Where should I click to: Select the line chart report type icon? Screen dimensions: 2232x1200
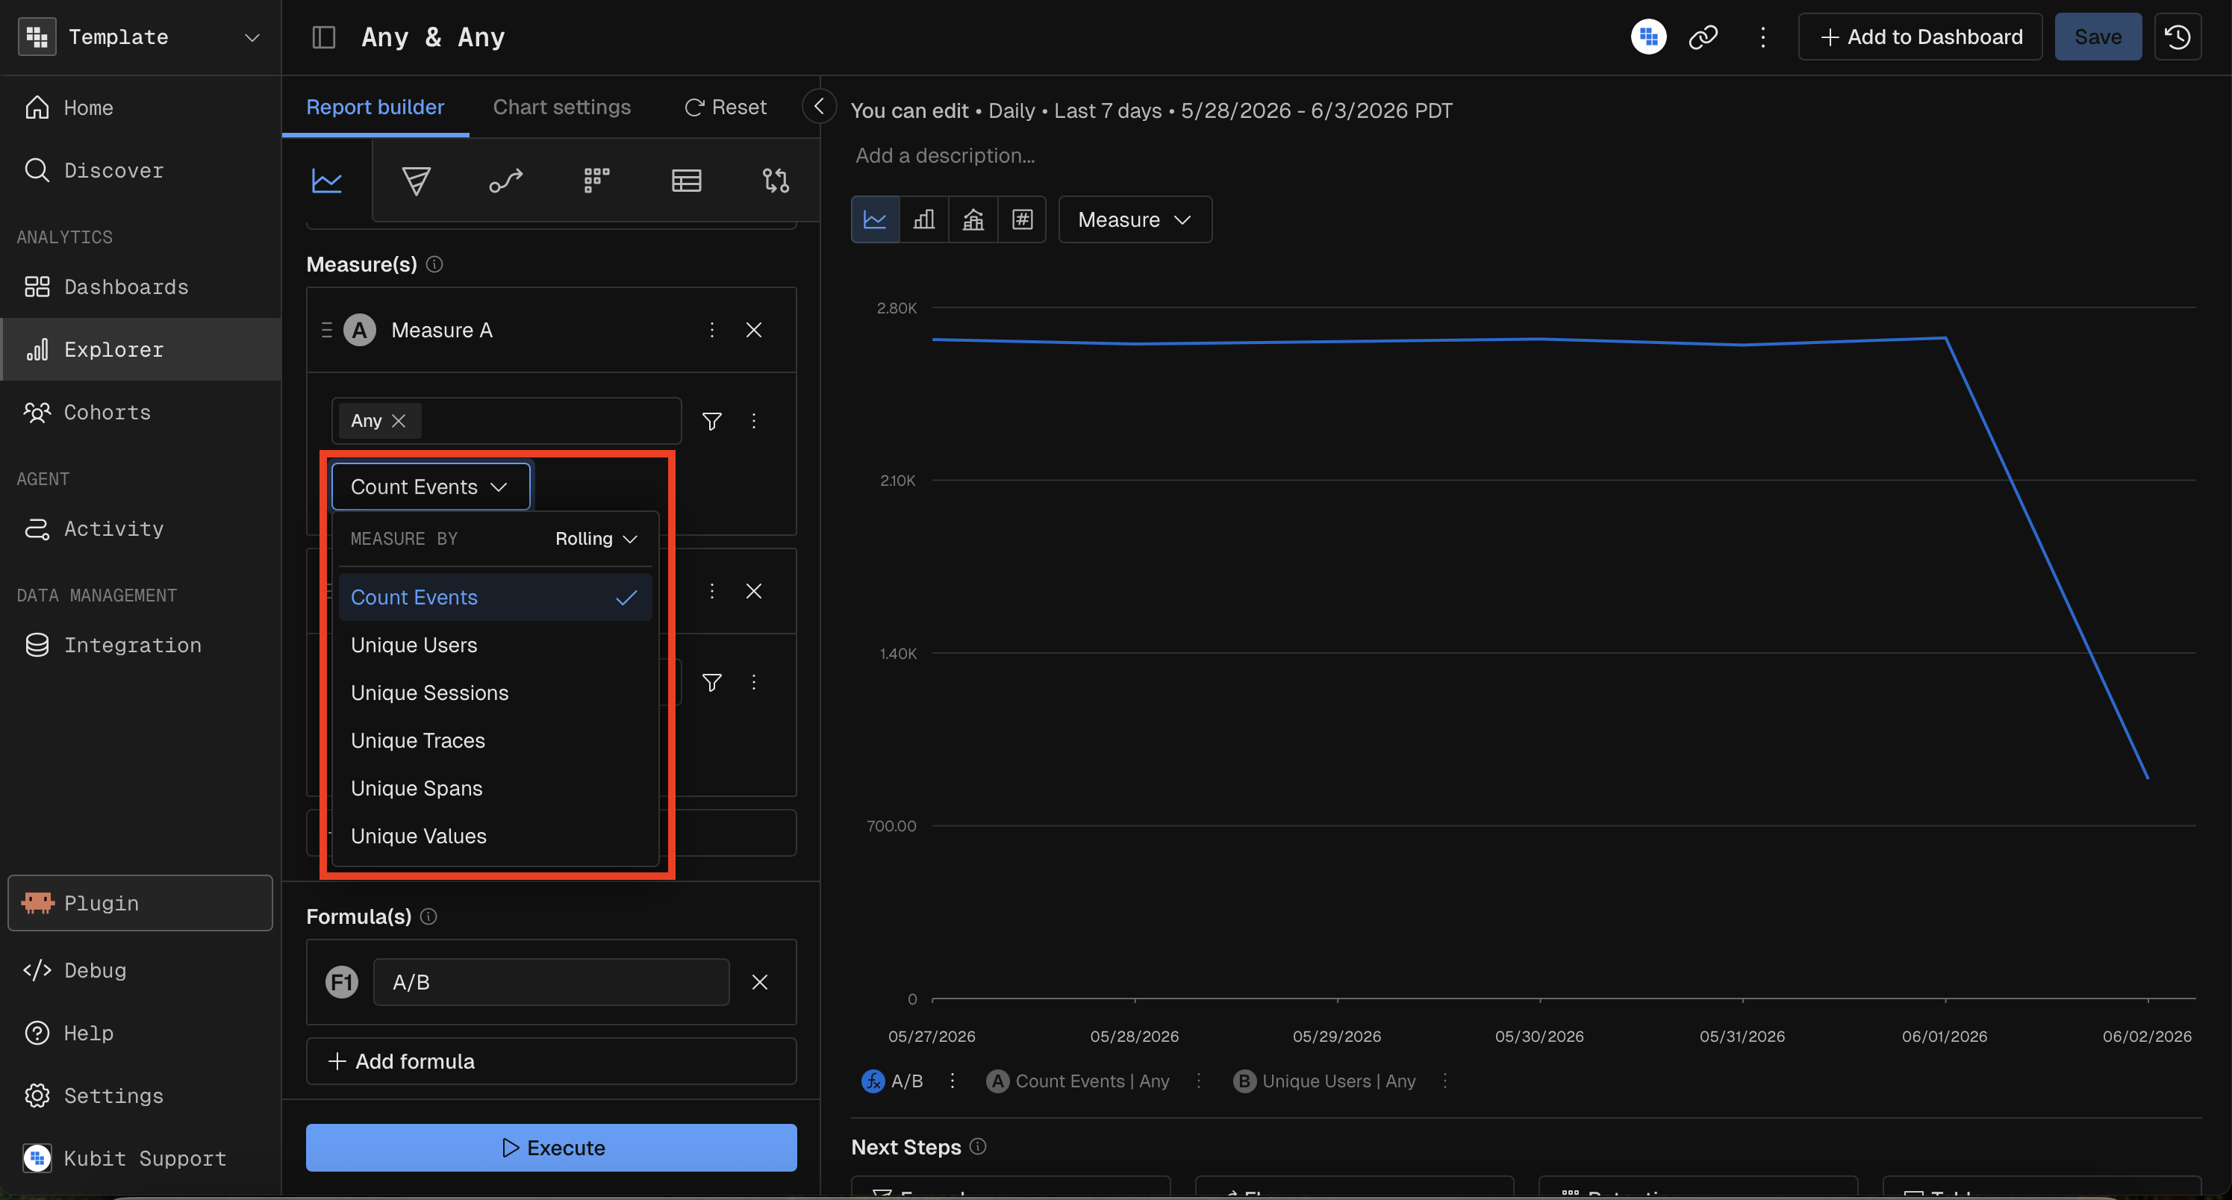[327, 180]
